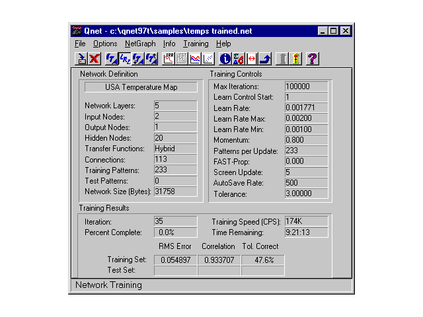The height and width of the screenshot is (317, 423).
Task: Open the Options menu
Action: pos(105,44)
